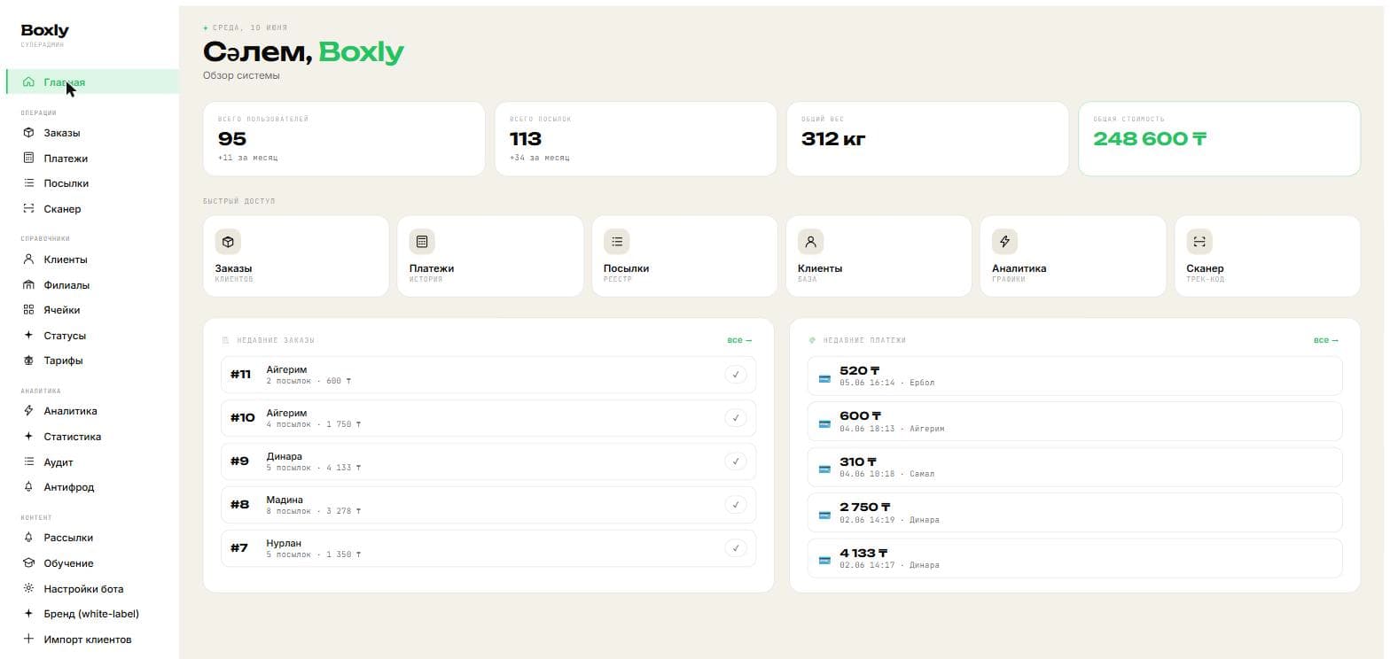Open order #8 row labeled Мадина

coord(488,505)
